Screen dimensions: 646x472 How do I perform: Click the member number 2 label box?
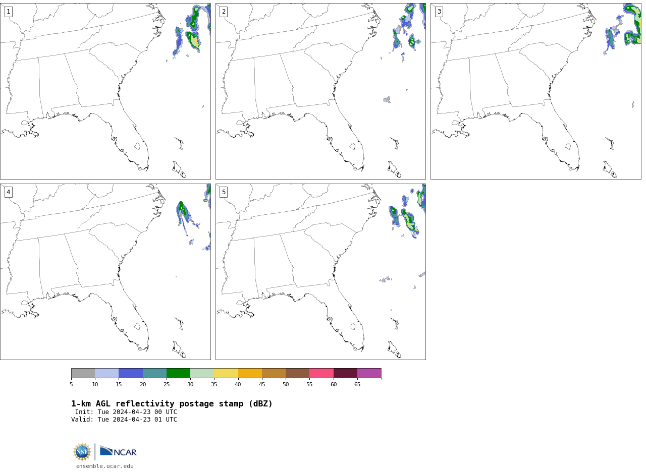[x=224, y=12]
